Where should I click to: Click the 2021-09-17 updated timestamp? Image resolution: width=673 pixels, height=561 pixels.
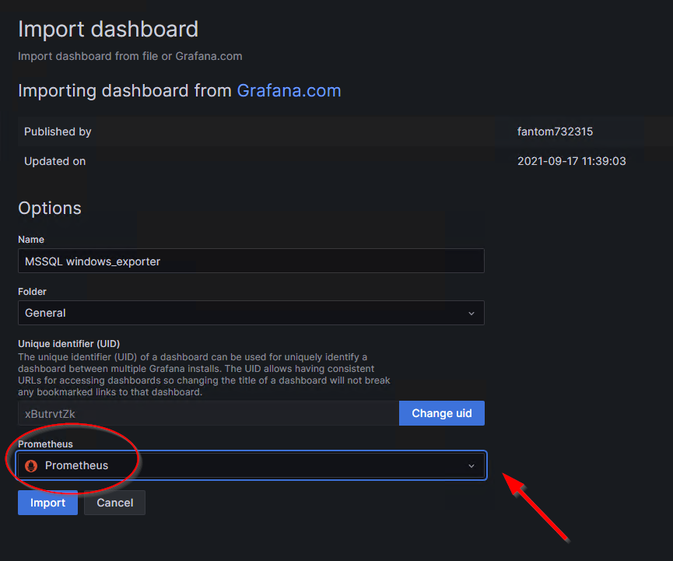point(571,161)
